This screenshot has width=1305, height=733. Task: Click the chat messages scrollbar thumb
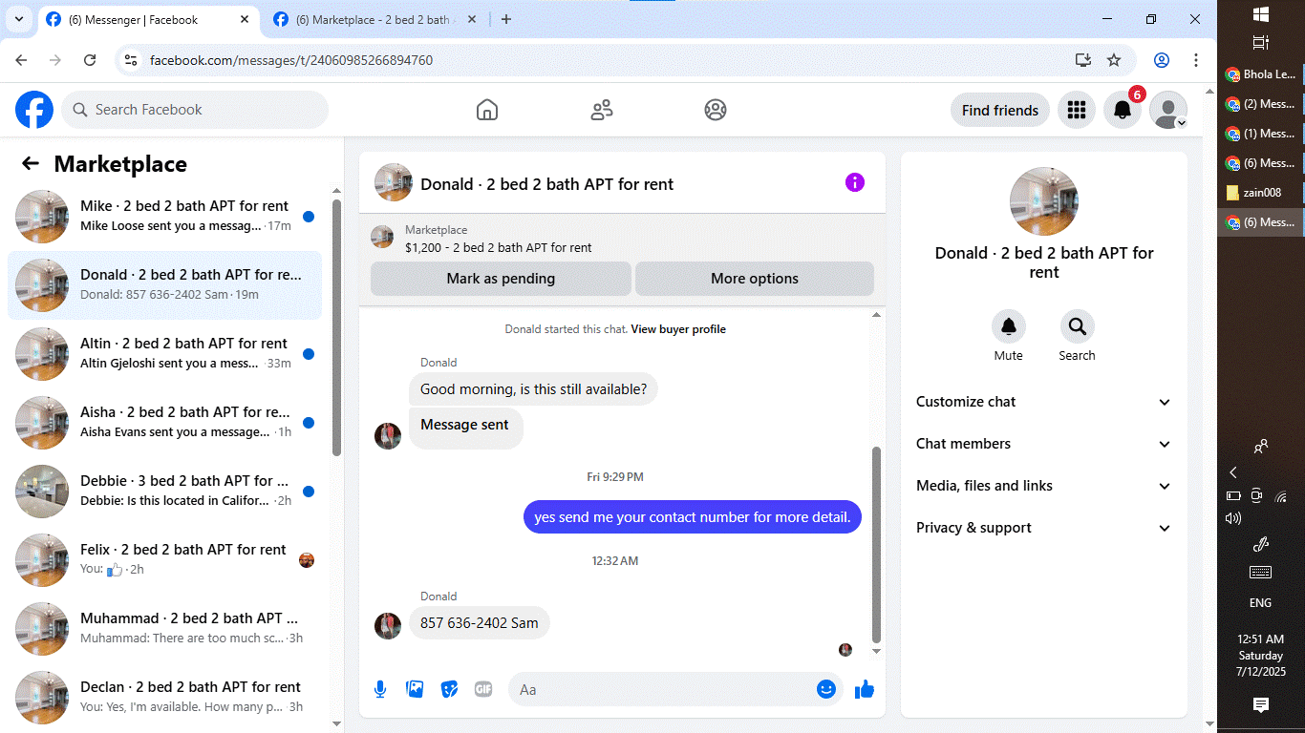tap(877, 546)
